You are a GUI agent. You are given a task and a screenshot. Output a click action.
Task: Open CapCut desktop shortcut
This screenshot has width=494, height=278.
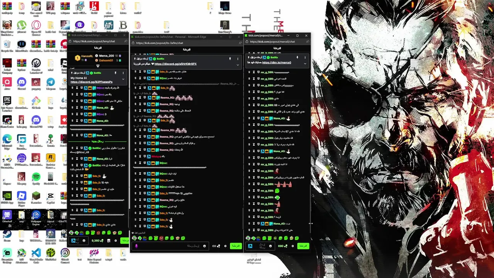coord(51,197)
